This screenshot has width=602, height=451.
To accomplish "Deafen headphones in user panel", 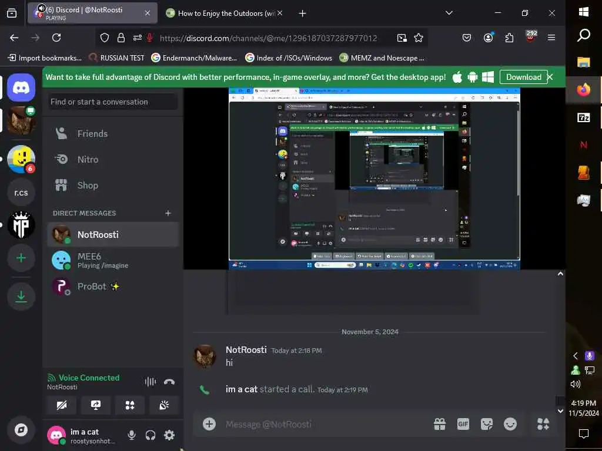I will tap(150, 435).
